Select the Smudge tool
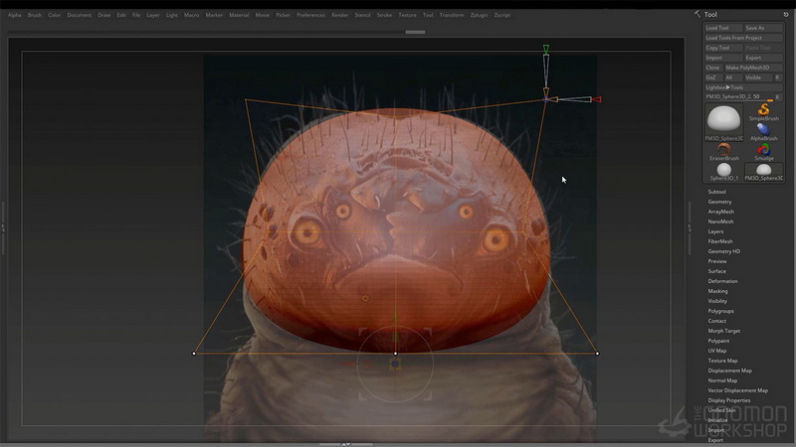The width and height of the screenshot is (796, 447). [763, 152]
